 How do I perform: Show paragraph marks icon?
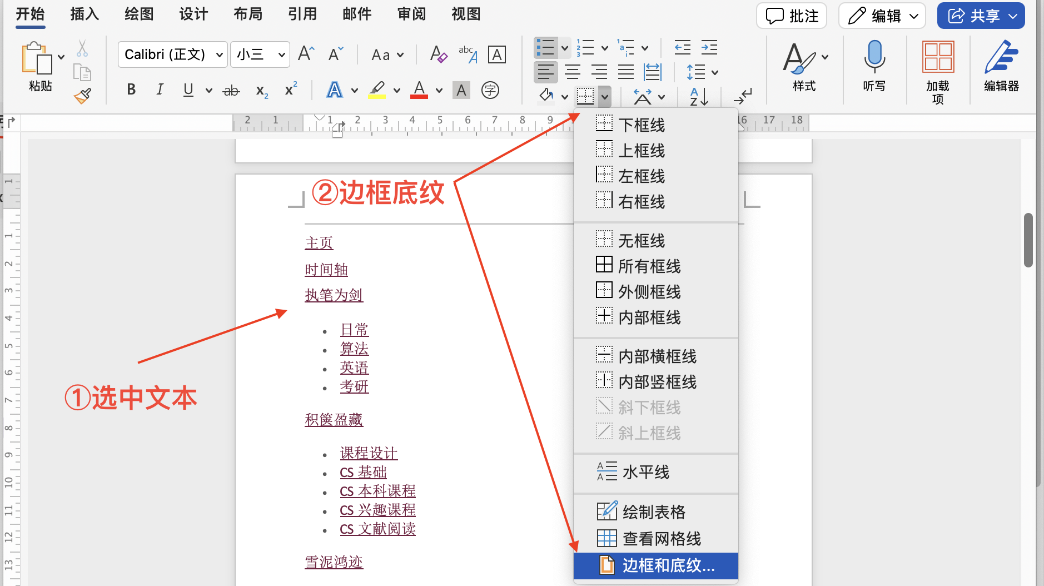coord(742,96)
